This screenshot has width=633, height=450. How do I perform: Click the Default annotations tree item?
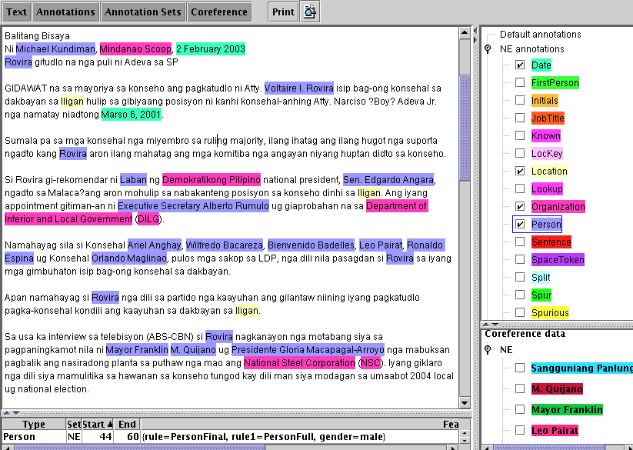coord(540,35)
